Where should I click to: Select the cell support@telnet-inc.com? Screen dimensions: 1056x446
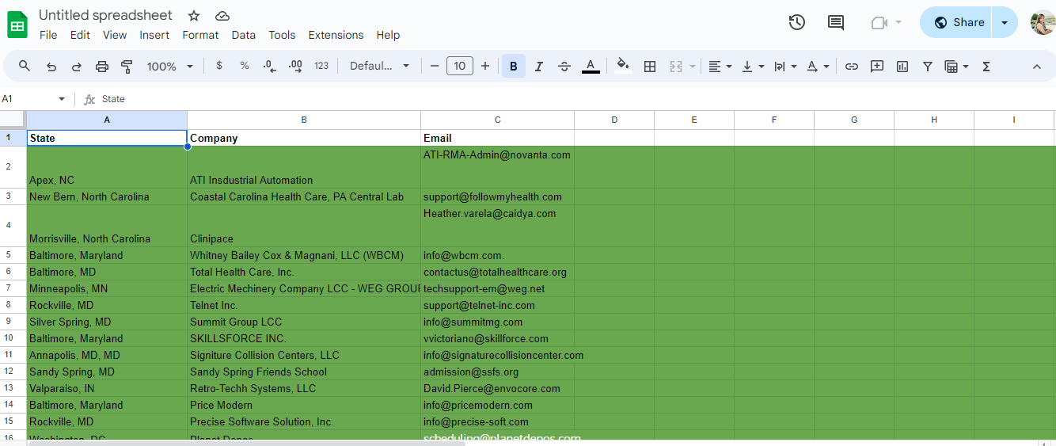[x=497, y=305]
